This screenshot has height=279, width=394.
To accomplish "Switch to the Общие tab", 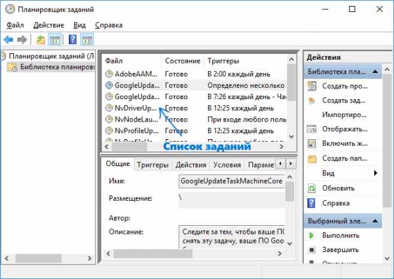I will point(118,163).
